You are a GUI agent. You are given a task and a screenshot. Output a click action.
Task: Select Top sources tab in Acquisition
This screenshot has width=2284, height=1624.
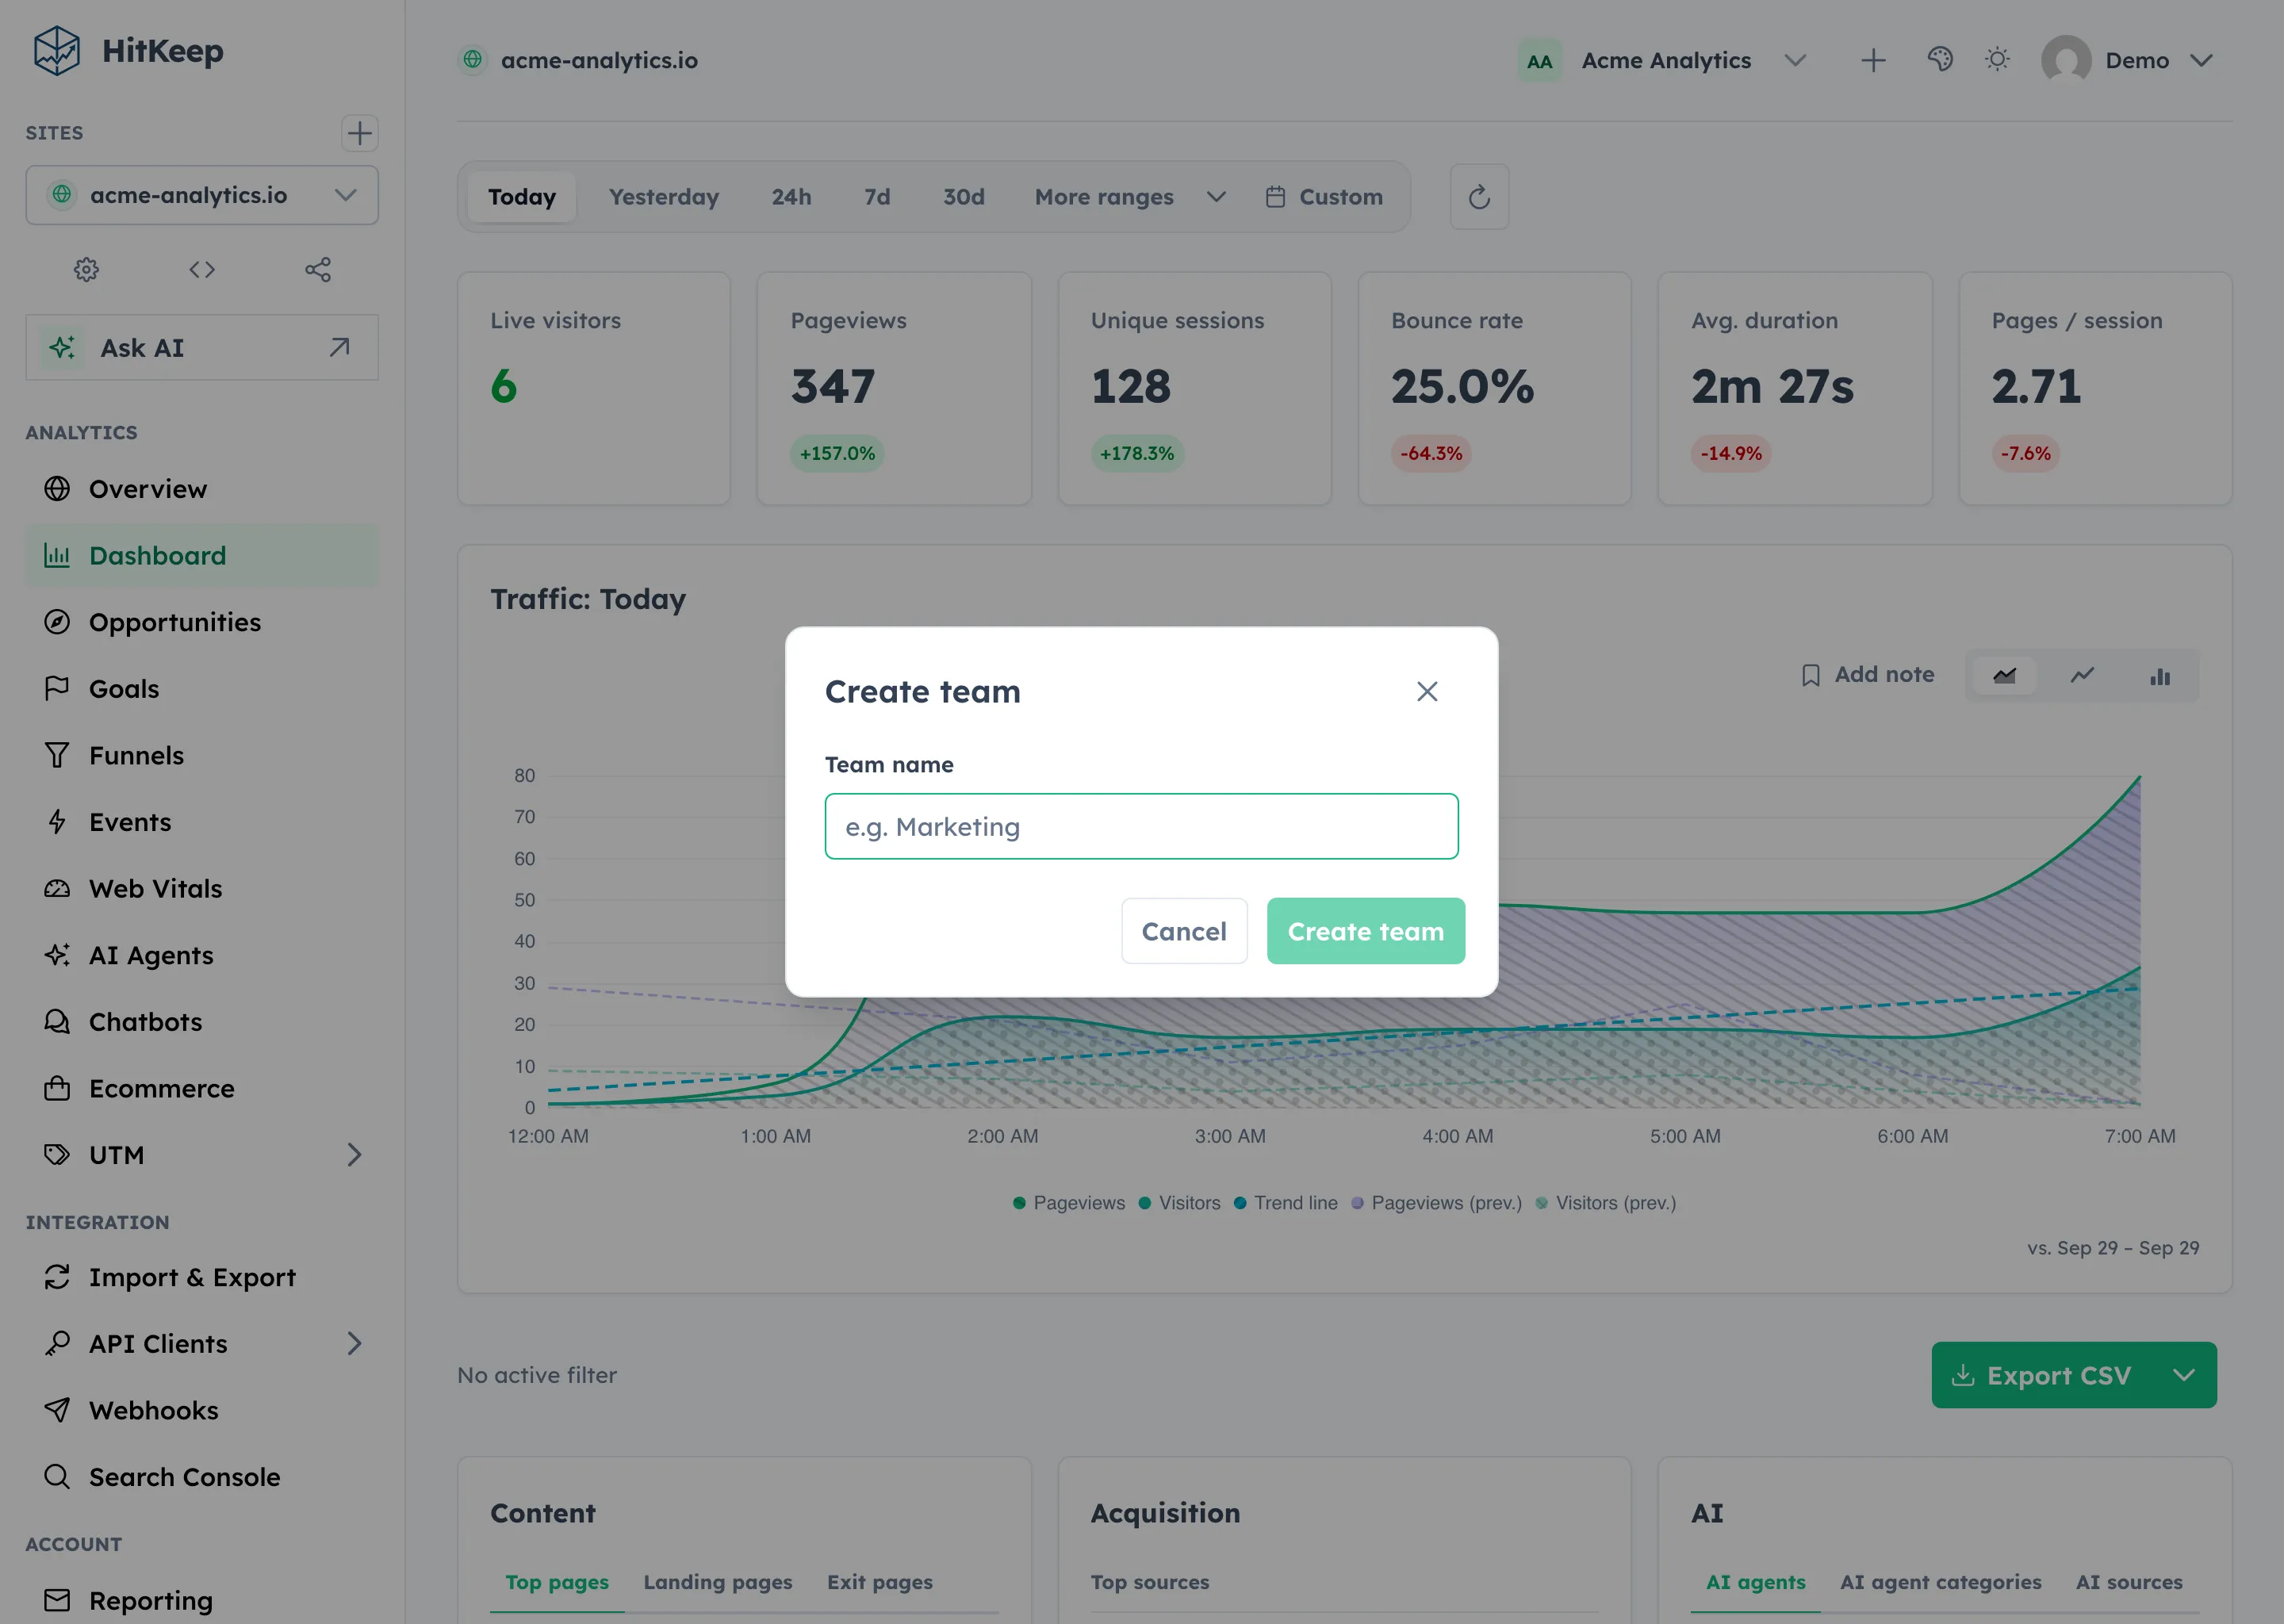click(1150, 1582)
